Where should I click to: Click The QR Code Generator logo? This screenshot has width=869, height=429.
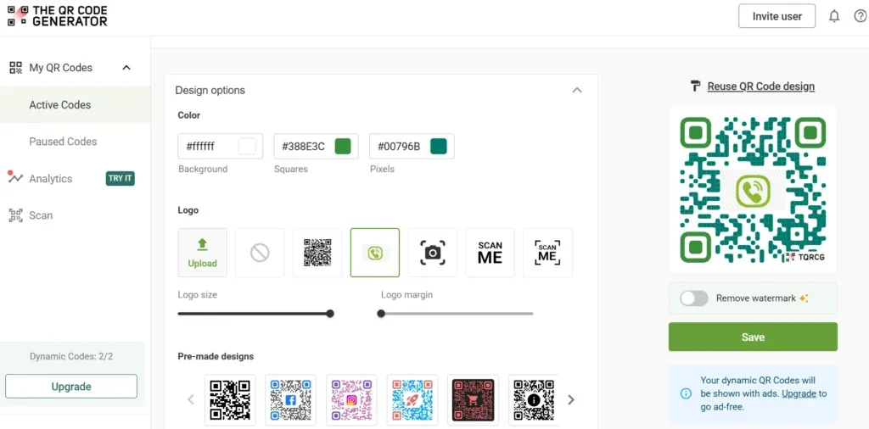(x=58, y=16)
